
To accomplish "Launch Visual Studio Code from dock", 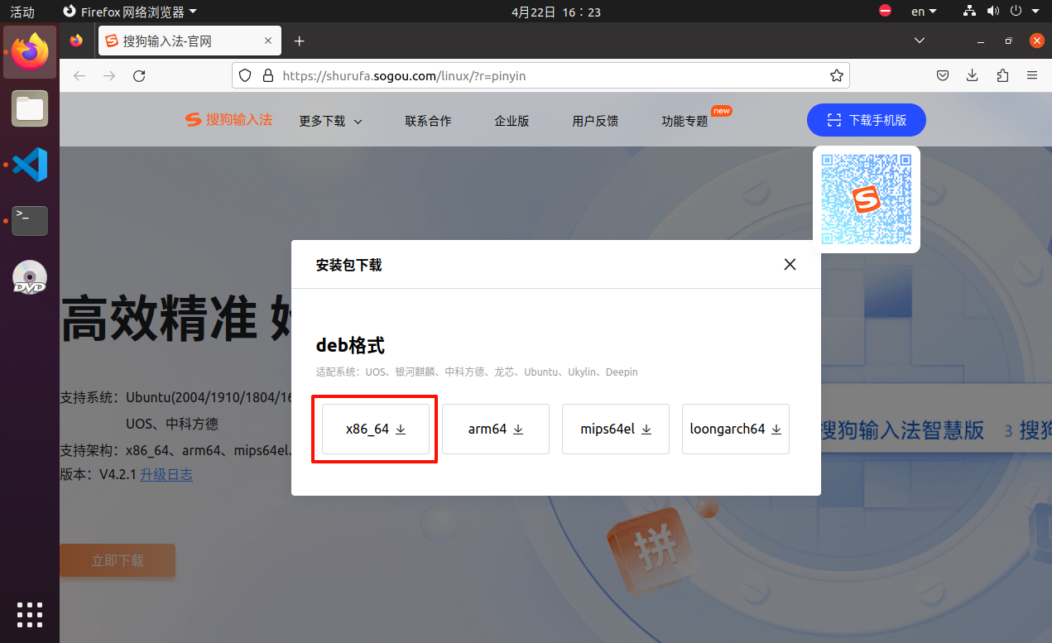I will tap(30, 165).
